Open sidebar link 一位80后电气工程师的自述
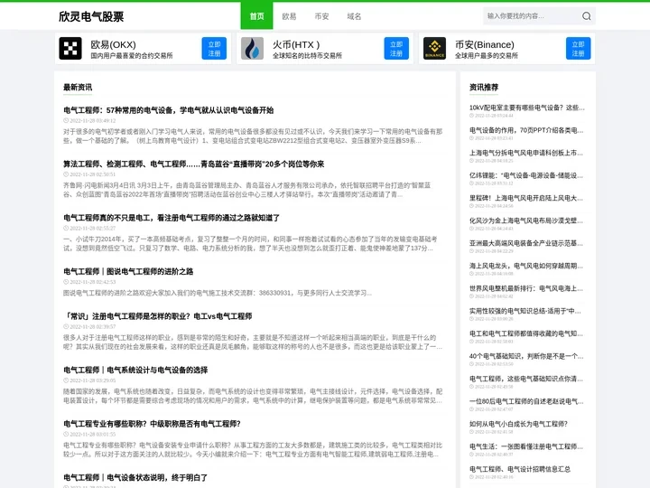650x488 pixels. pyautogui.click(x=526, y=401)
